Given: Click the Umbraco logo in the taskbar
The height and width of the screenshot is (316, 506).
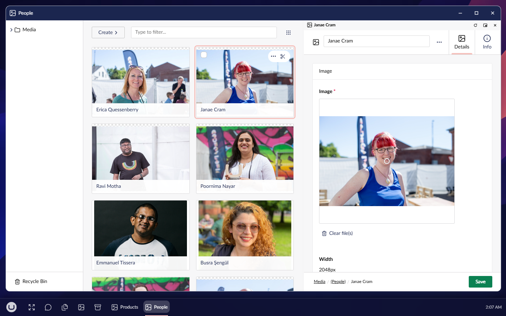Looking at the screenshot, I should (x=12, y=307).
